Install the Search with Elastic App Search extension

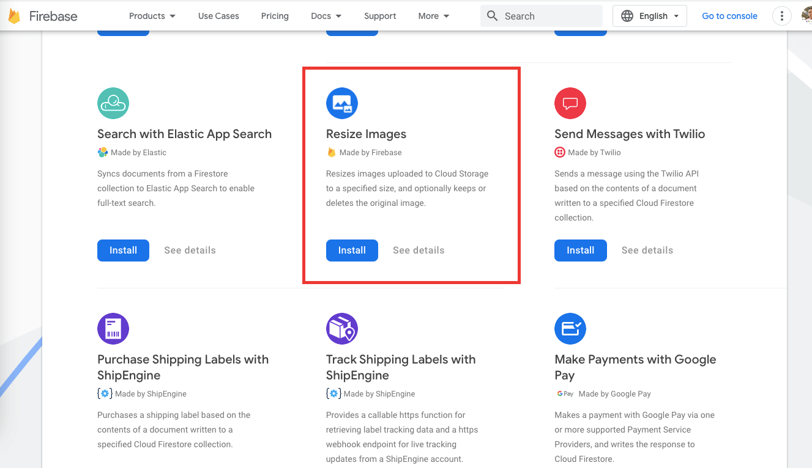[123, 250]
